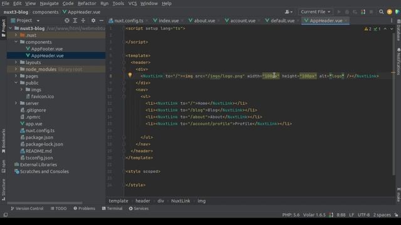
Task: Open the user account icon dropdown
Action: point(288,12)
